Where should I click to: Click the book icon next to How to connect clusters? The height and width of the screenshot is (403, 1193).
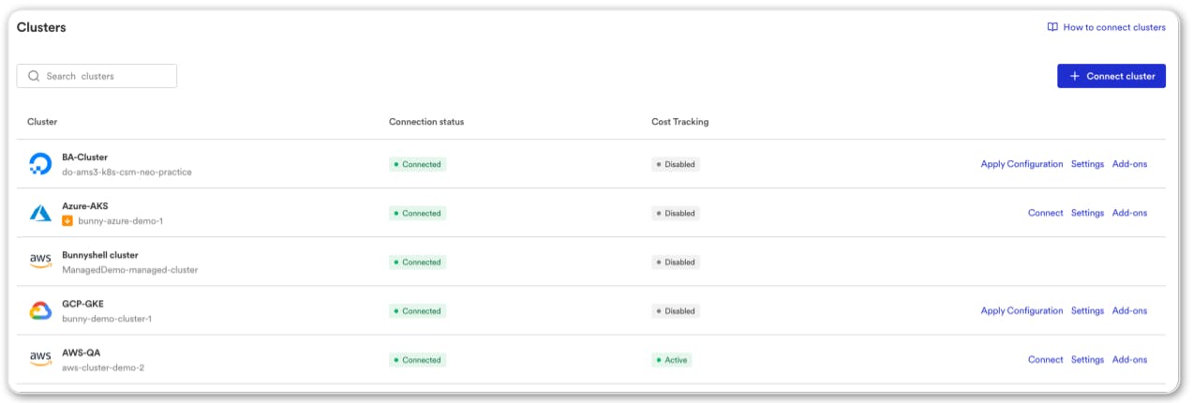[1052, 27]
